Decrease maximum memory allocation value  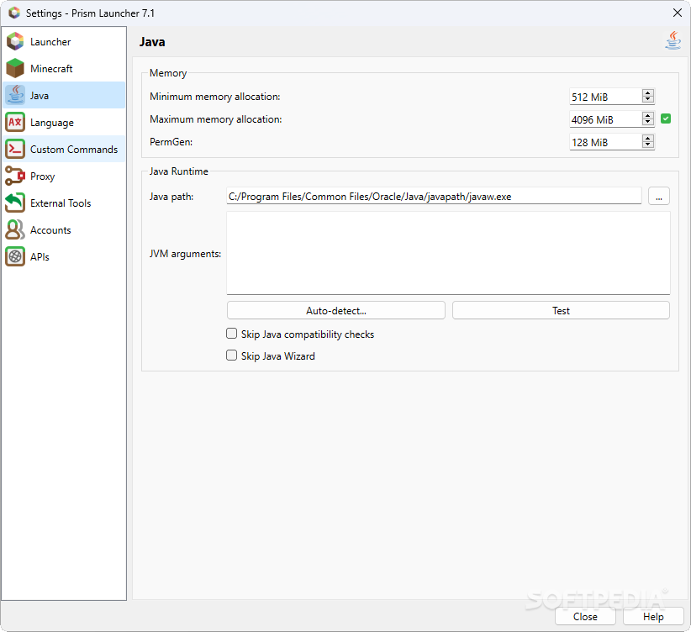pyautogui.click(x=648, y=122)
